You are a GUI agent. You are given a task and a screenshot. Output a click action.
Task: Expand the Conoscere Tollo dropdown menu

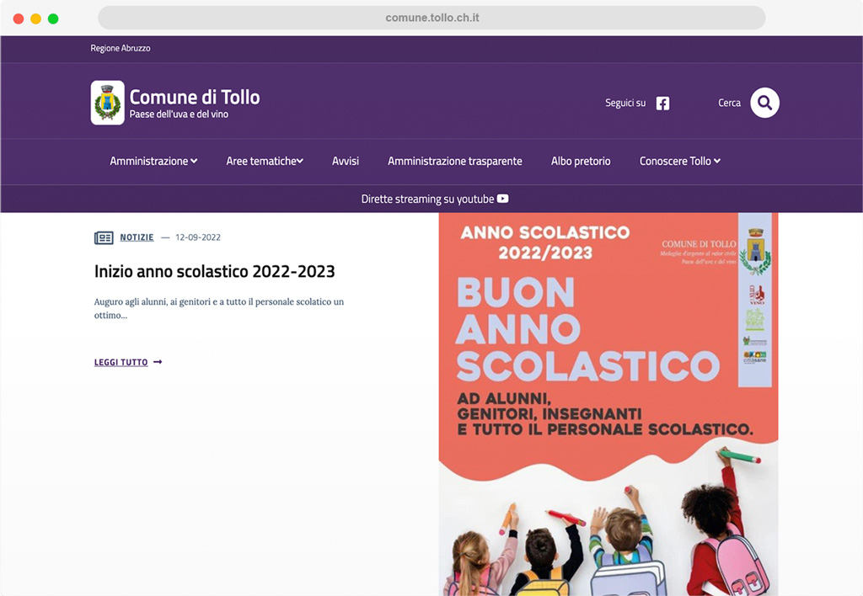point(679,161)
